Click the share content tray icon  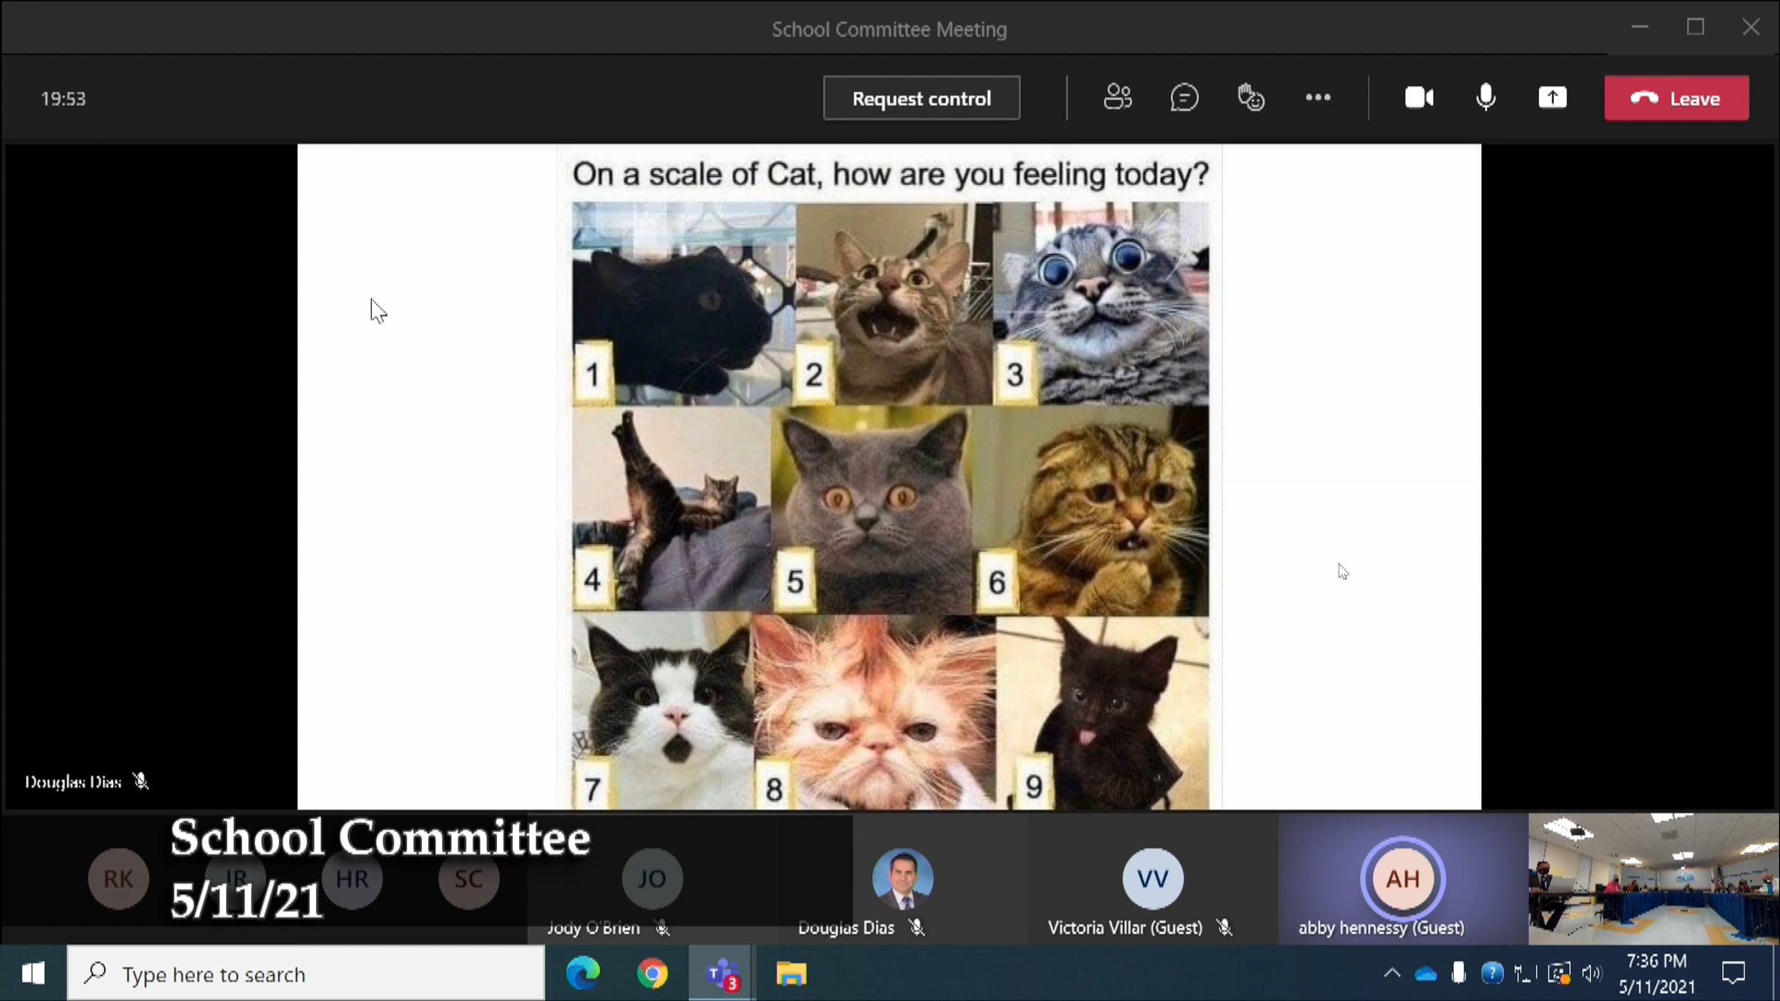click(x=1552, y=97)
